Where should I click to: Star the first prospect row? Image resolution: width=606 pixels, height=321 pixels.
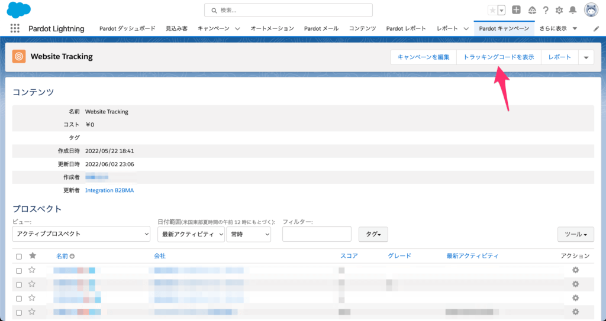[x=32, y=270]
